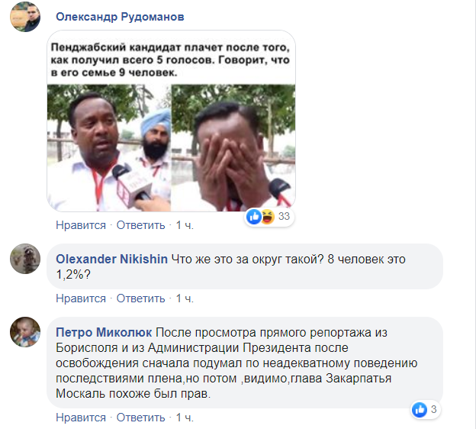Like Олександр Рудоманов's image comment via Нравится

(81, 225)
